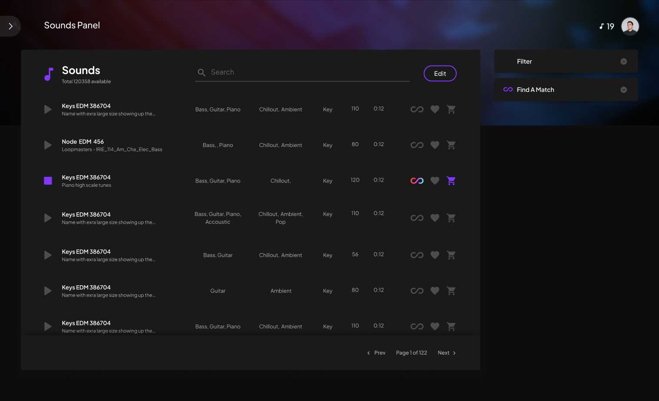This screenshot has height=401, width=659.
Task: Add Node EDM 456 to cart
Action: click(451, 145)
